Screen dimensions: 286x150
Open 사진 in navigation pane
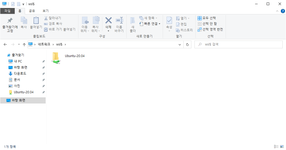click(x=17, y=86)
